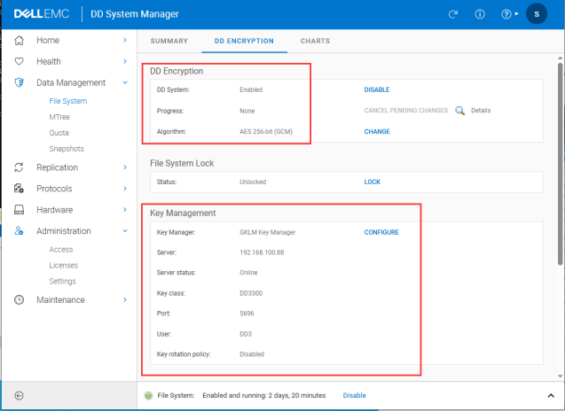Click LOCK for File System Lock

pyautogui.click(x=372, y=182)
